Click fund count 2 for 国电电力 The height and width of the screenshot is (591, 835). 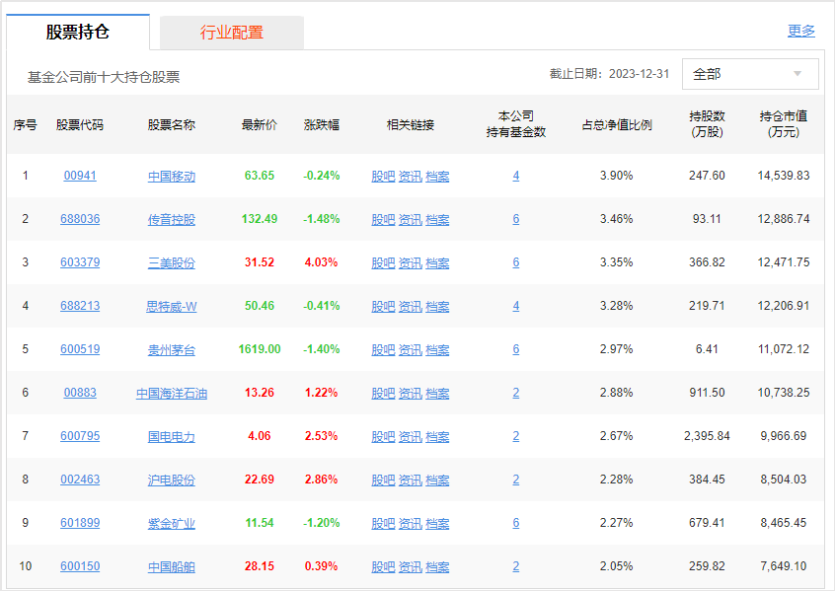pos(516,436)
